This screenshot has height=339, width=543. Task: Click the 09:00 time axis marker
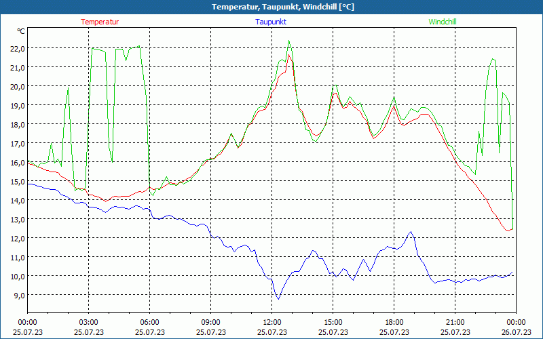tap(210, 322)
